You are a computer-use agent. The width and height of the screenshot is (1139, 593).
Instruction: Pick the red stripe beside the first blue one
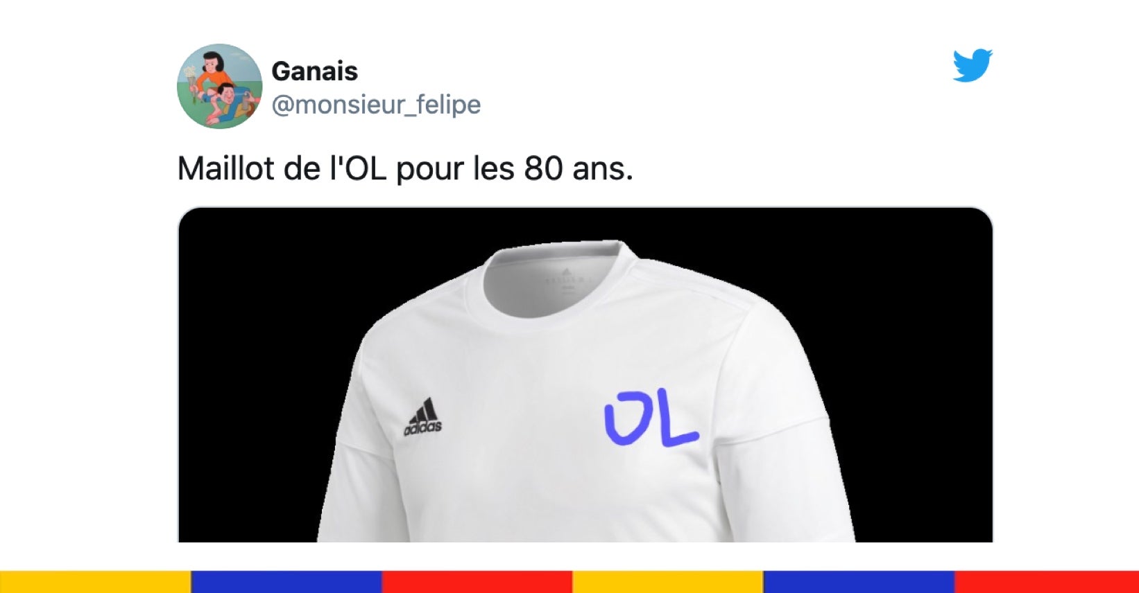tap(477, 582)
